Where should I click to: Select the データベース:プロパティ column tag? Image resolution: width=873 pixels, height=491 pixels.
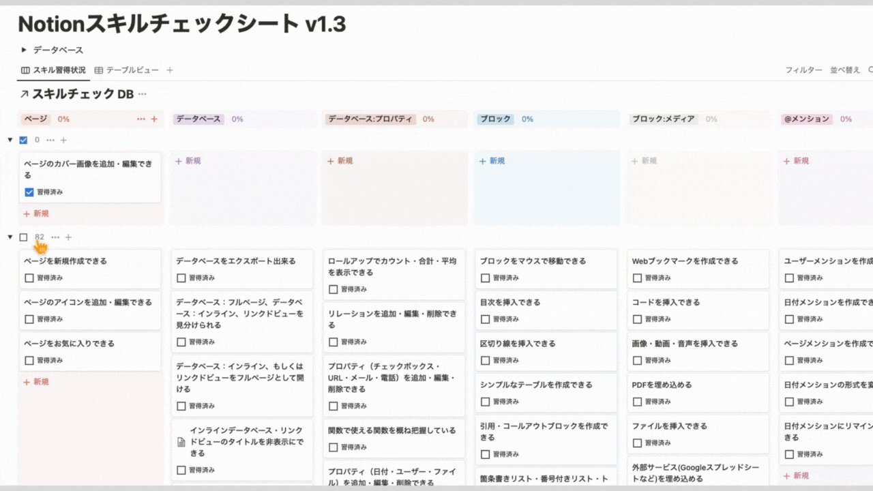370,119
